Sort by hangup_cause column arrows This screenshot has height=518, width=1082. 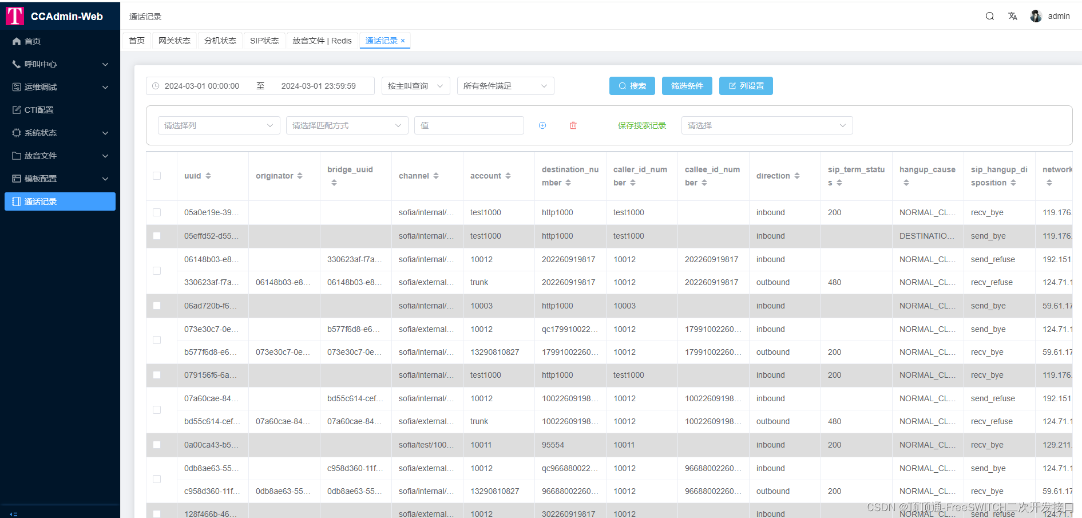(906, 183)
